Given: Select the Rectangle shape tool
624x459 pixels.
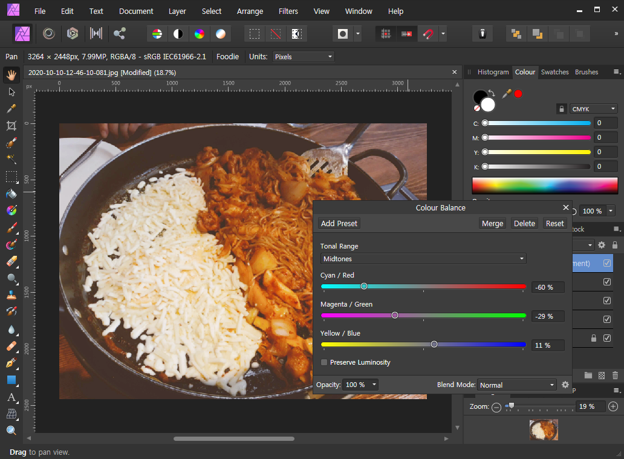Looking at the screenshot, I should [x=11, y=380].
